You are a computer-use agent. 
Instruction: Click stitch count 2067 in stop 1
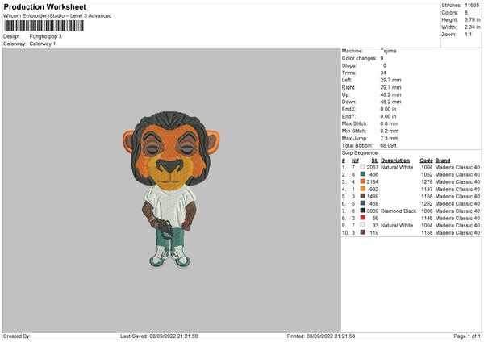tap(372, 167)
